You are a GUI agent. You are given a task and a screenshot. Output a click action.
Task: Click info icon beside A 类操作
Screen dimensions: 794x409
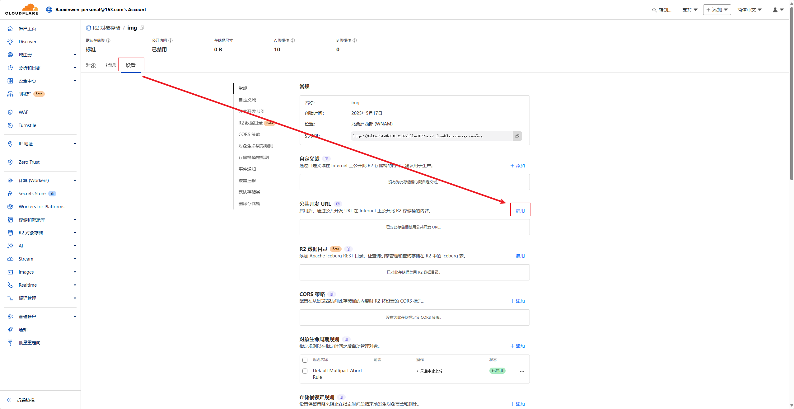click(293, 40)
